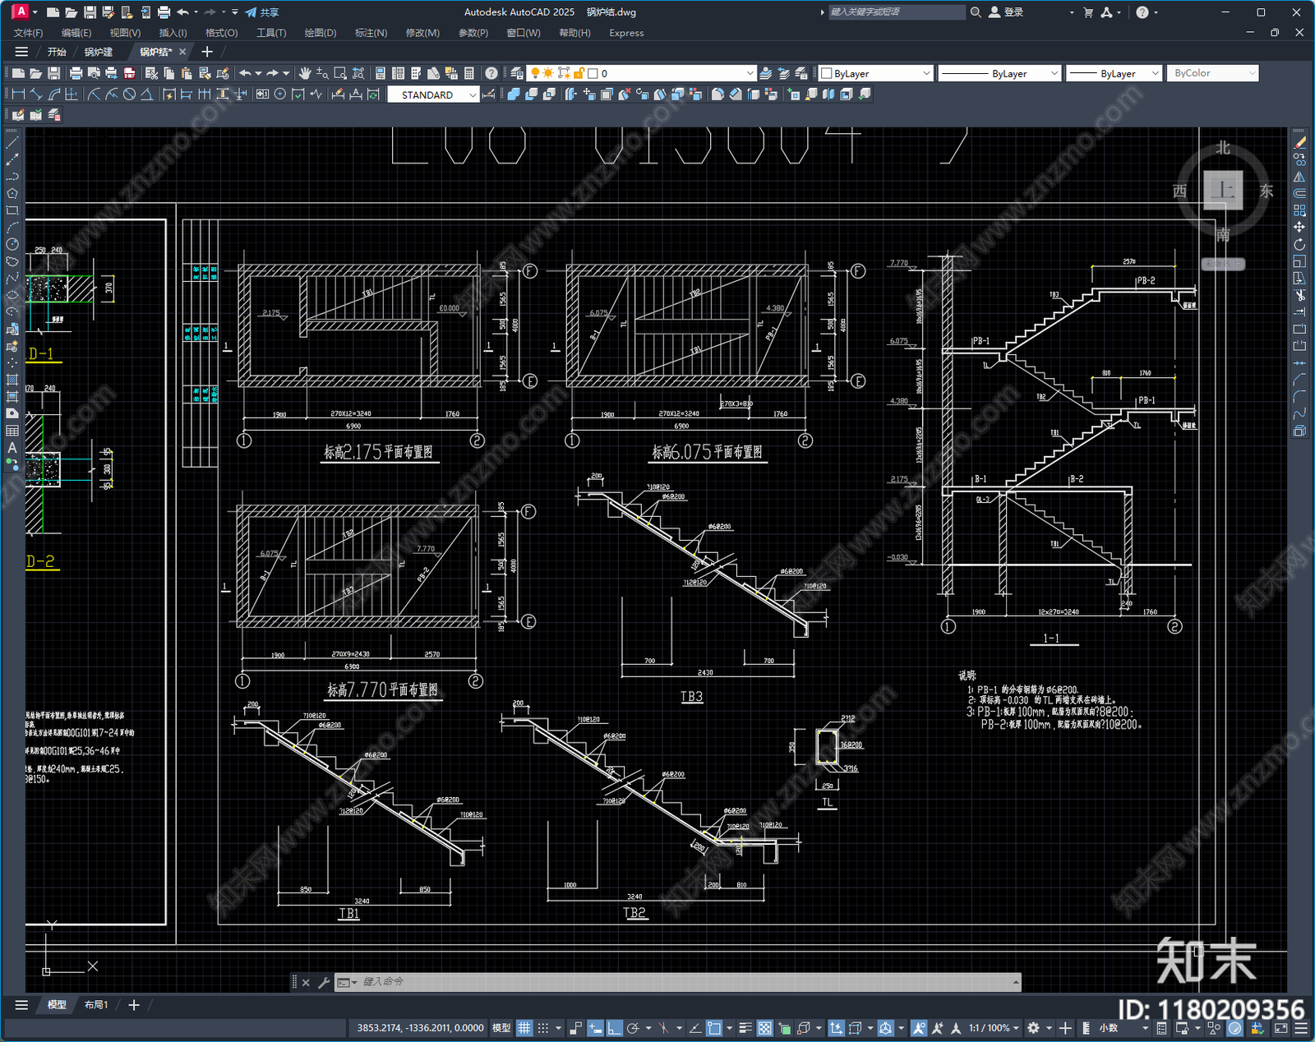Screen dimensions: 1315x1042
Task: Click the Export DWF icon
Action: pos(129,73)
